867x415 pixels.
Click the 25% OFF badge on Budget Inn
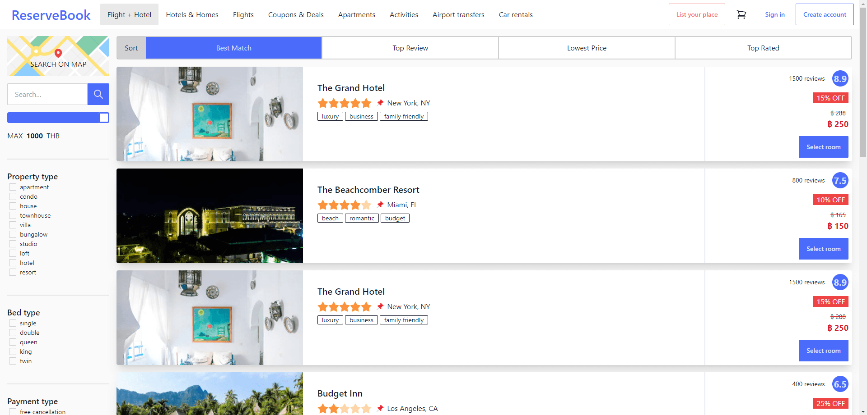[830, 403]
